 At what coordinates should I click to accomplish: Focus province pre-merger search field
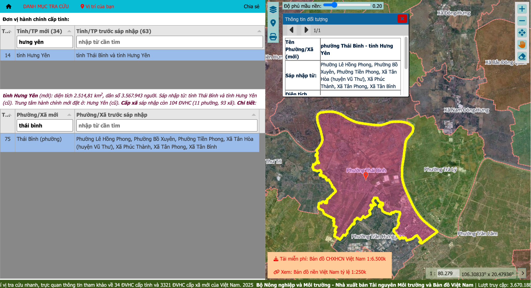(170, 42)
